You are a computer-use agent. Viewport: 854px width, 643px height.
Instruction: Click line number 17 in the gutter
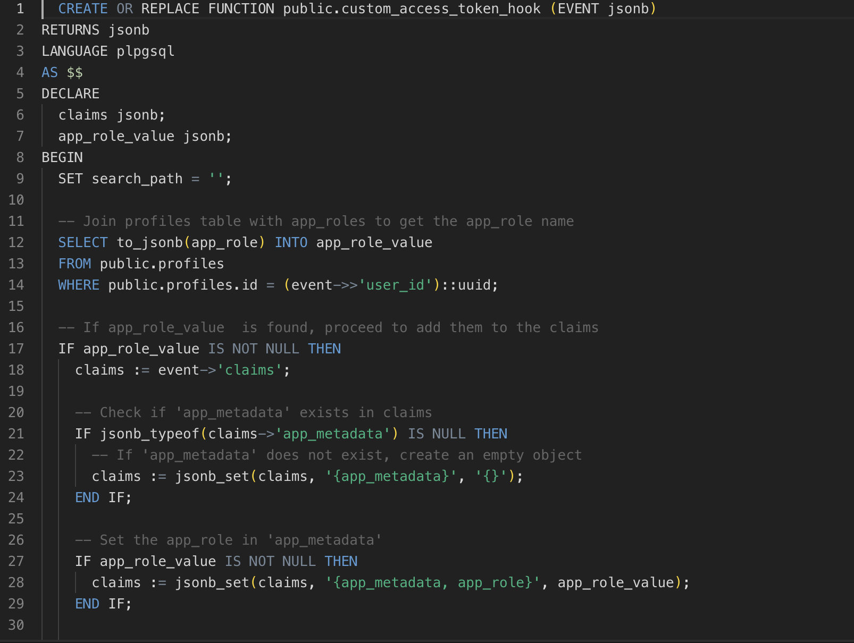coord(16,349)
